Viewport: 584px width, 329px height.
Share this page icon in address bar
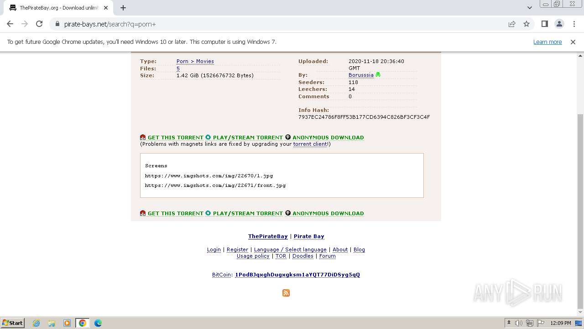coord(512,24)
